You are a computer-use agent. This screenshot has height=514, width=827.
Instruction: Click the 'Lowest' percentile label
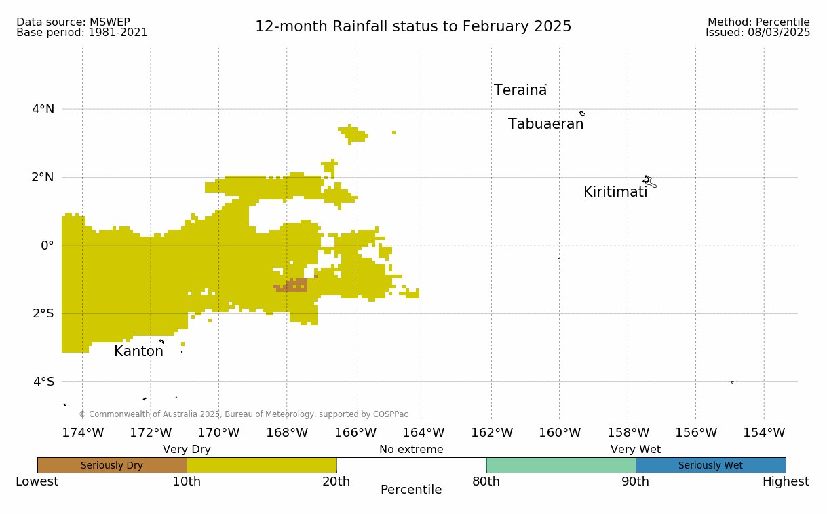37,481
